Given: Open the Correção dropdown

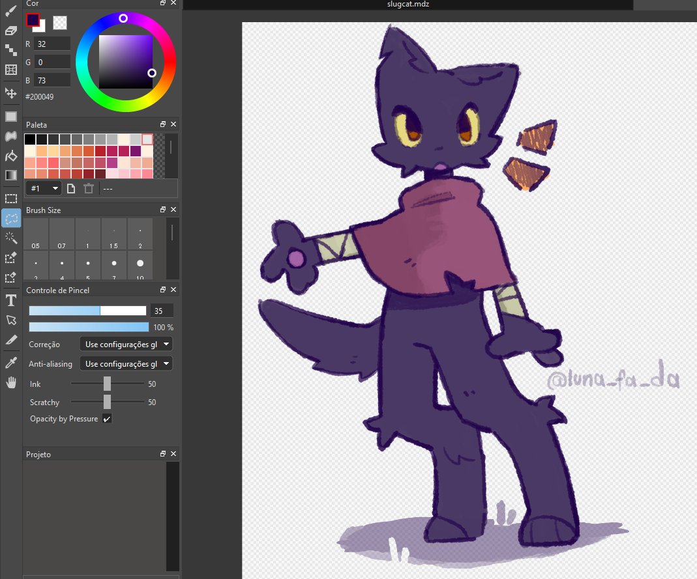Looking at the screenshot, I should point(126,344).
